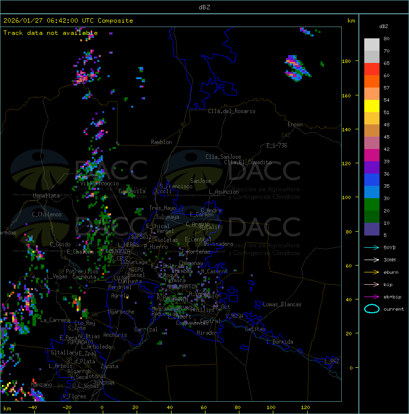The height and width of the screenshot is (414, 409).
Task: Click the TUPUNGATO map label
Action: [x=80, y=342]
